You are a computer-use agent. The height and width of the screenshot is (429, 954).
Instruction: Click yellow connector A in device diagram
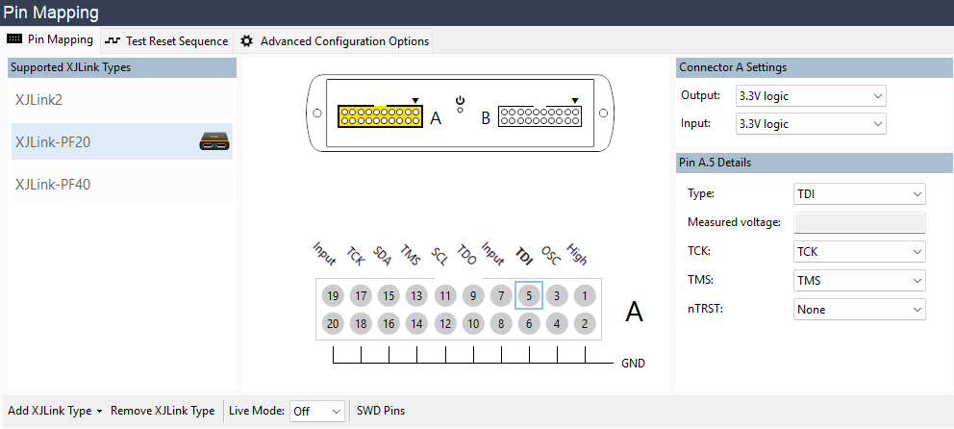(380, 116)
